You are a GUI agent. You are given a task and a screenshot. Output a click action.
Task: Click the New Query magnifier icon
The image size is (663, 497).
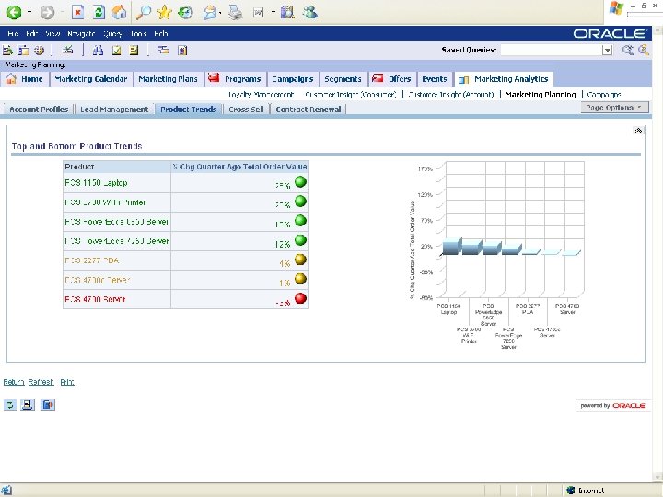[627, 50]
